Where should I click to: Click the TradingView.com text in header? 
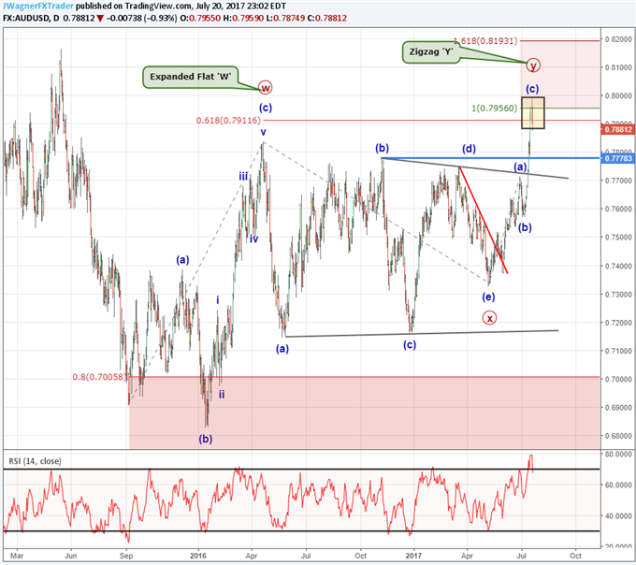156,7
